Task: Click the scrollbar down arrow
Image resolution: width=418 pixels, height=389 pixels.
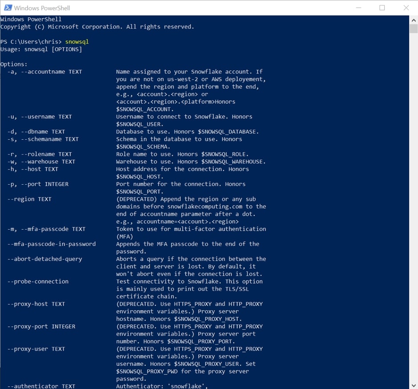Action: (x=414, y=385)
